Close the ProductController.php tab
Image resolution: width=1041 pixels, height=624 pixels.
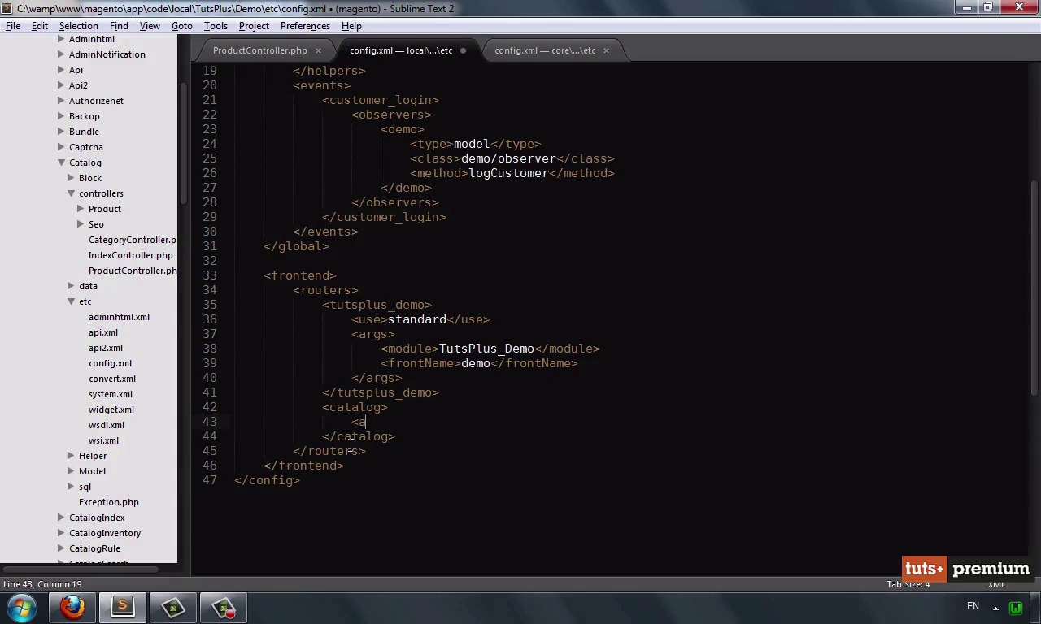pyautogui.click(x=318, y=50)
